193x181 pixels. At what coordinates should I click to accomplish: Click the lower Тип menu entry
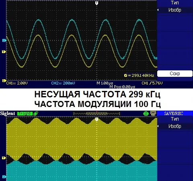pos(175,119)
